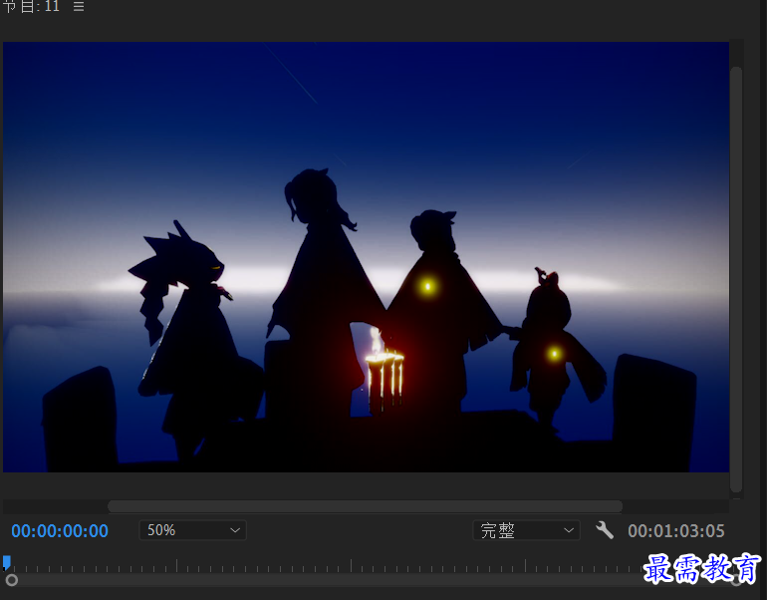The height and width of the screenshot is (600, 767).
Task: Click the left zoom handle circle on time bar
Action: [12, 580]
